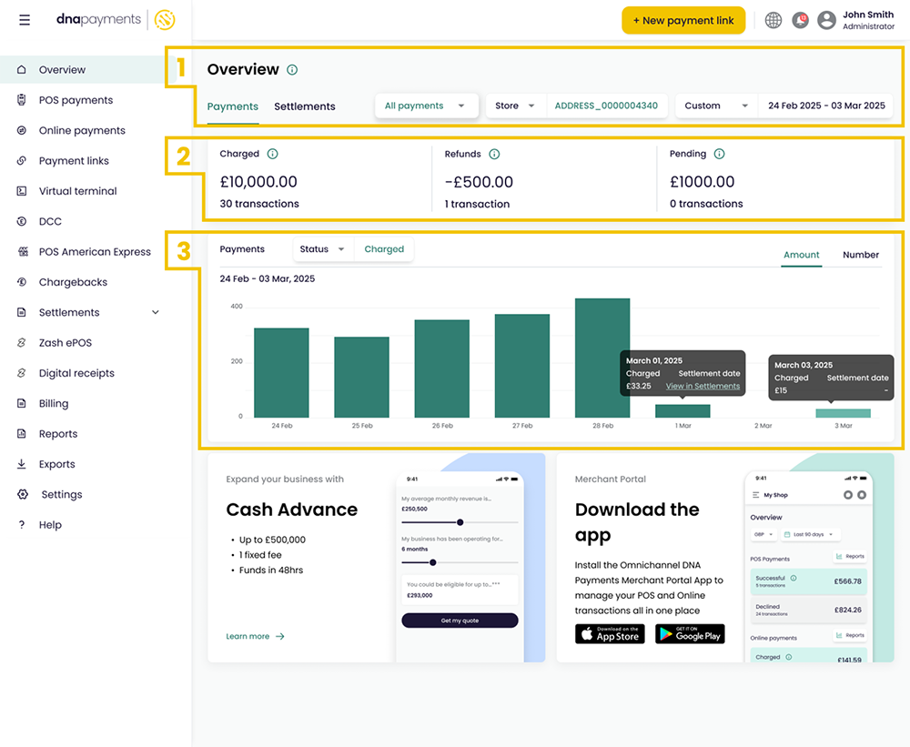910x747 pixels.
Task: Open the globe language selector icon
Action: pos(773,20)
